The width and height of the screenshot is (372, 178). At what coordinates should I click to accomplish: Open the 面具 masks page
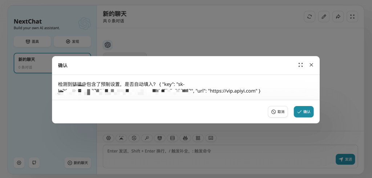(x=32, y=42)
